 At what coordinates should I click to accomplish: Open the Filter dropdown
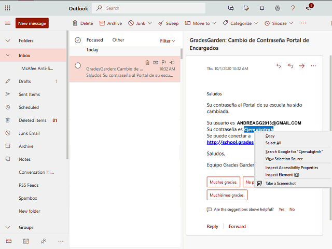point(168,41)
